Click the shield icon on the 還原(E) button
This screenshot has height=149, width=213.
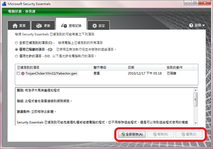184,134
